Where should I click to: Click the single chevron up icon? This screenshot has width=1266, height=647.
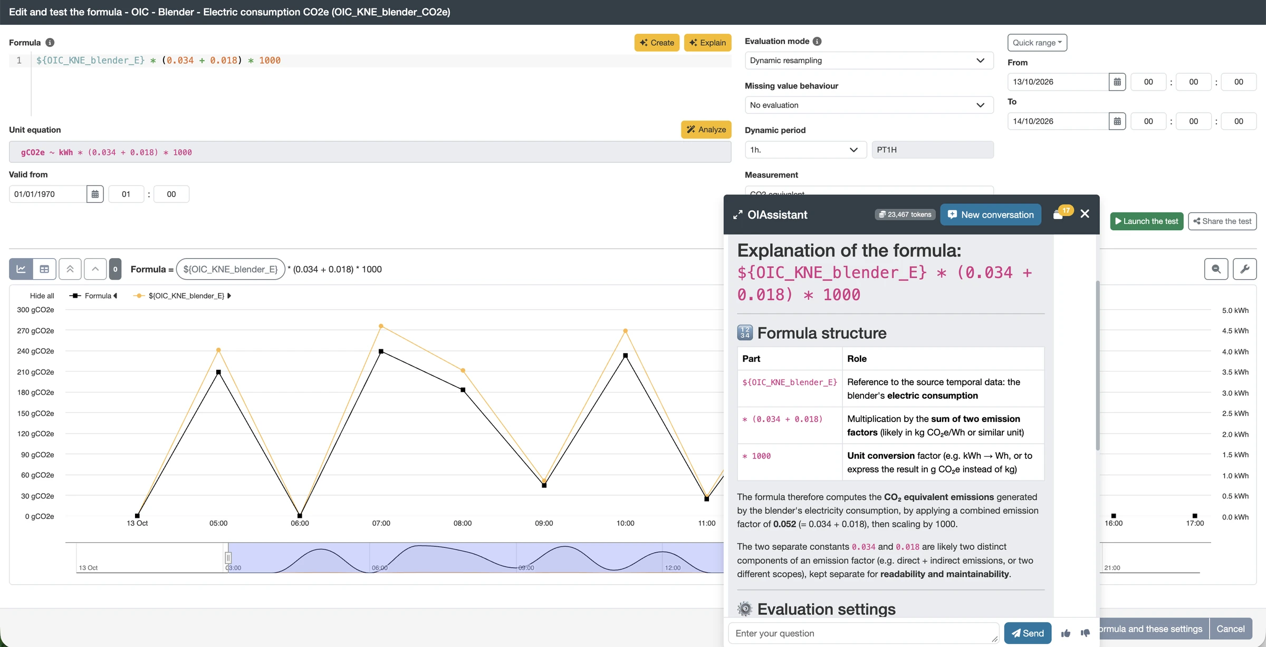point(95,269)
